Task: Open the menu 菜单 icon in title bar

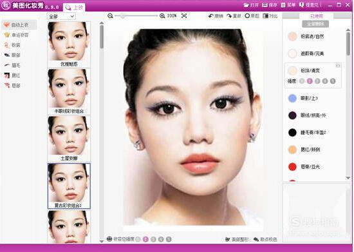Action: click(283, 5)
